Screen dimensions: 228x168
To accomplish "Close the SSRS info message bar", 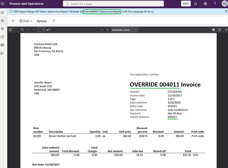I will (x=226, y=11).
